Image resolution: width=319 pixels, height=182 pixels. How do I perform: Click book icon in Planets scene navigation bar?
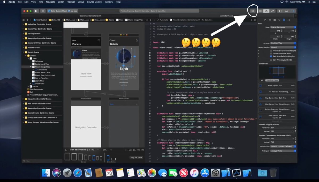click(x=99, y=40)
